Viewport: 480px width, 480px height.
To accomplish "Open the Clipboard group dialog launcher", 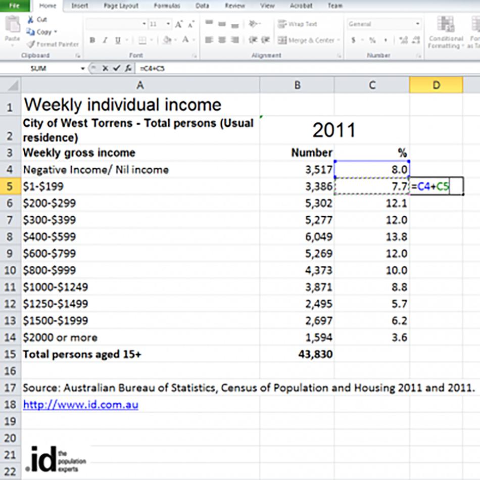I will [x=78, y=56].
